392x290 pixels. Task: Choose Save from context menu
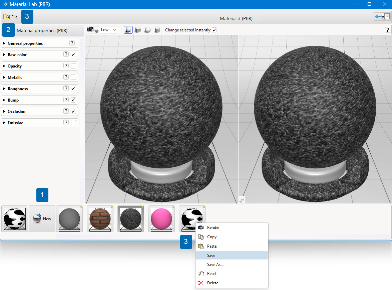pos(232,255)
